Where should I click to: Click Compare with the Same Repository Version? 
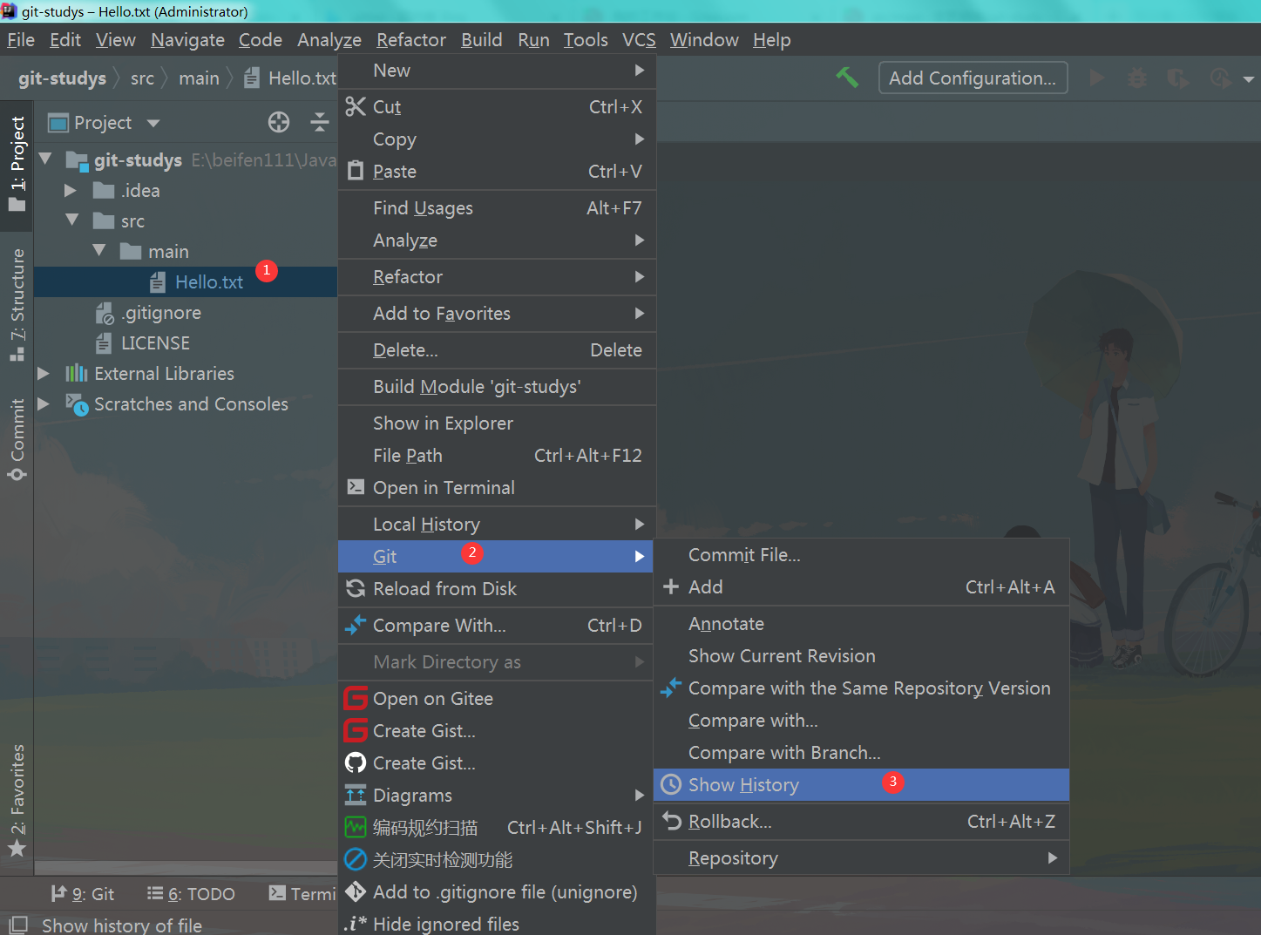pyautogui.click(x=861, y=688)
